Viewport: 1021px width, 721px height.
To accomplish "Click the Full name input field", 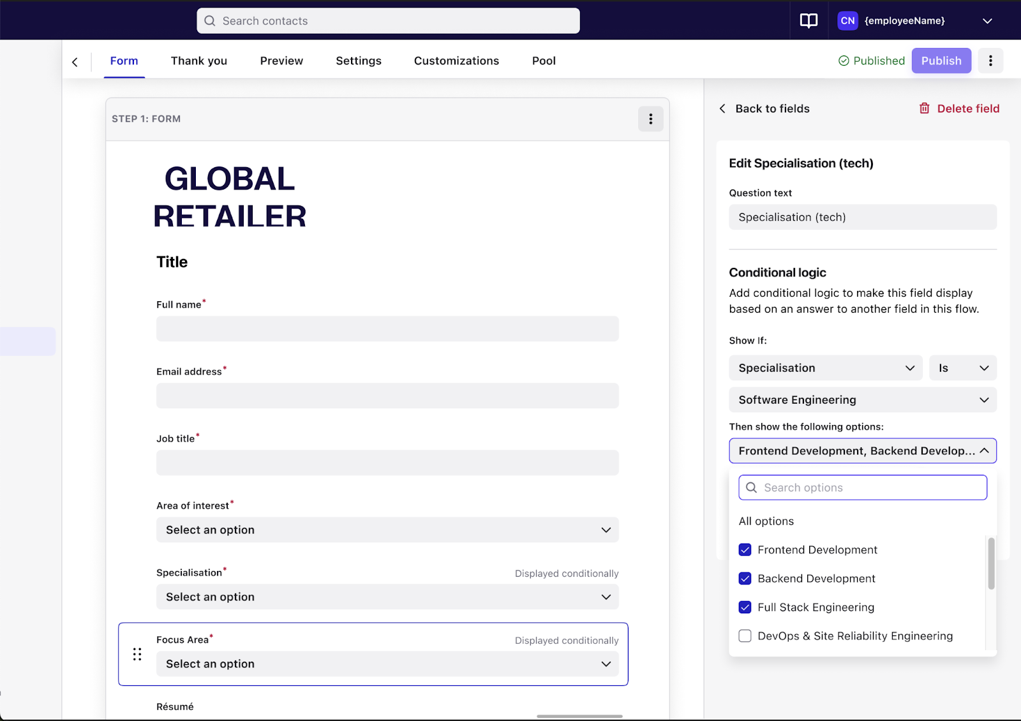I will (x=387, y=329).
